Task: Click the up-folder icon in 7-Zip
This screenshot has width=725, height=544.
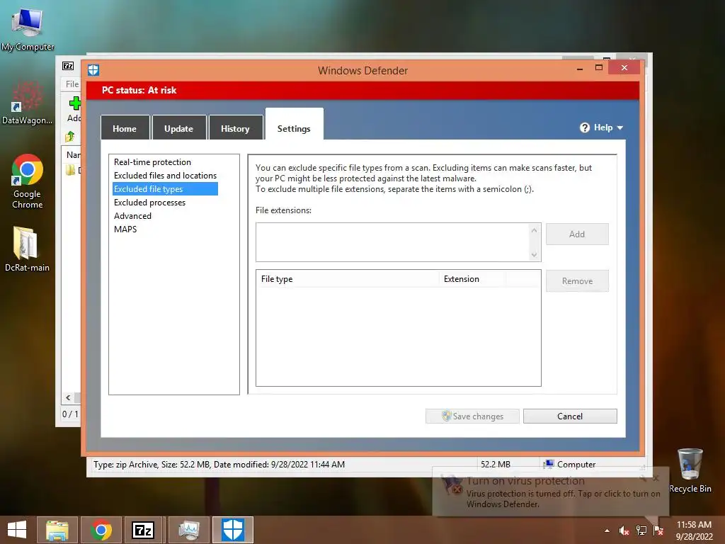Action: pos(70,137)
